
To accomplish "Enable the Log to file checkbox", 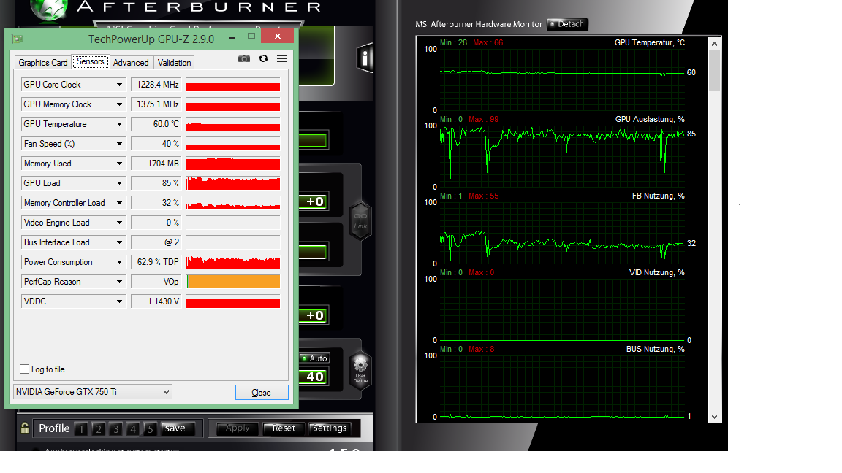I will (x=24, y=369).
